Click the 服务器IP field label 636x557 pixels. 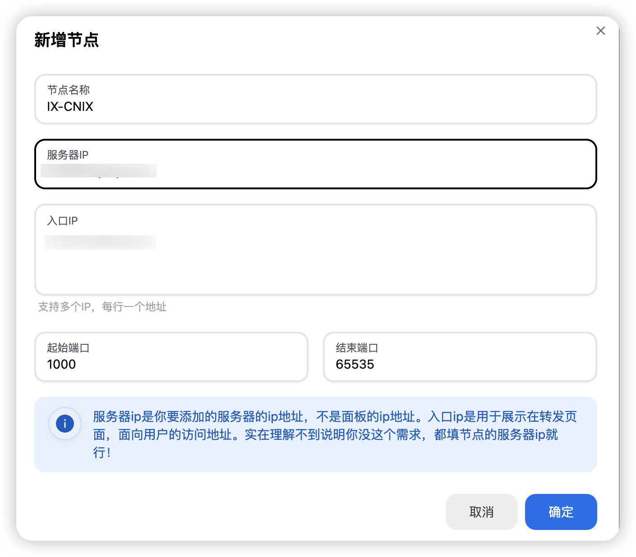[x=68, y=155]
